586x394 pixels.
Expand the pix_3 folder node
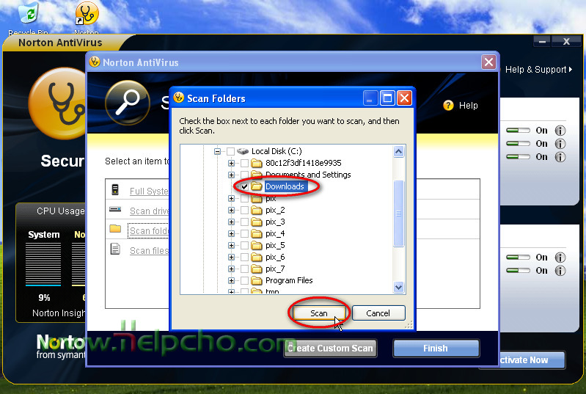[x=231, y=222]
